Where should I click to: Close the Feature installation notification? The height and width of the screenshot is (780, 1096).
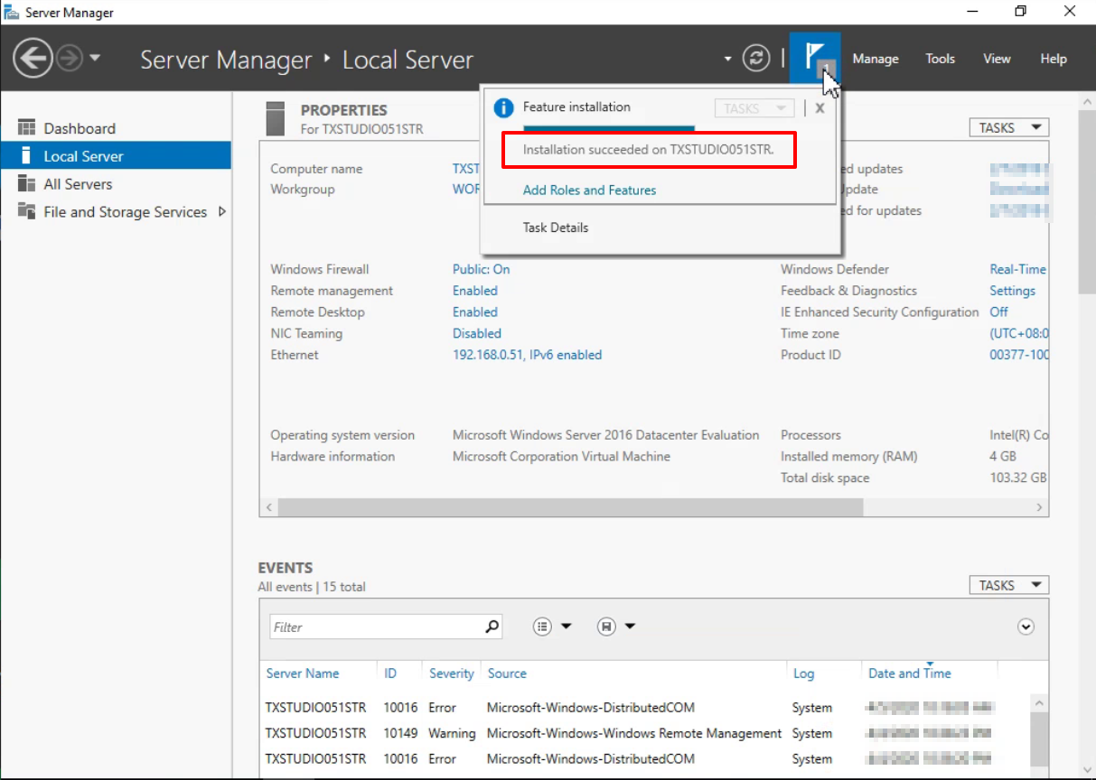pos(820,108)
